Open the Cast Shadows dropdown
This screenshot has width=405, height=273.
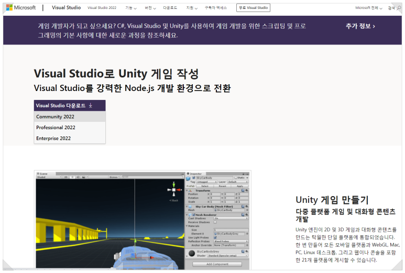click(x=231, y=219)
